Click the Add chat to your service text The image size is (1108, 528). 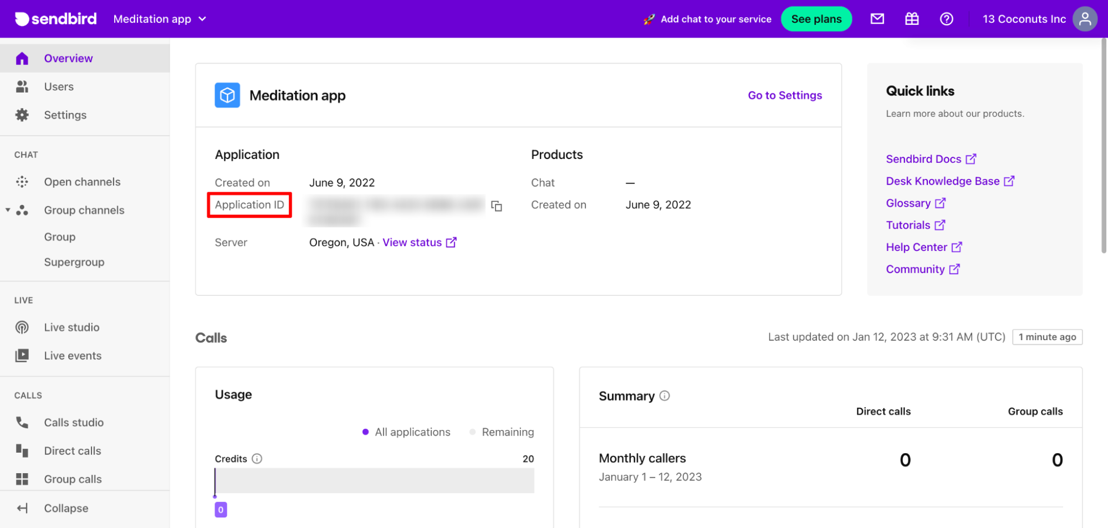(x=716, y=19)
